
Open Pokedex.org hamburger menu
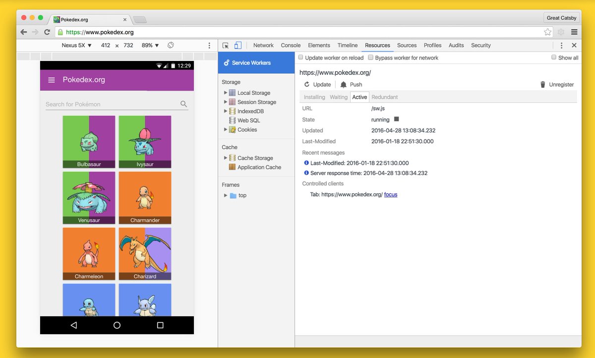[x=51, y=80]
